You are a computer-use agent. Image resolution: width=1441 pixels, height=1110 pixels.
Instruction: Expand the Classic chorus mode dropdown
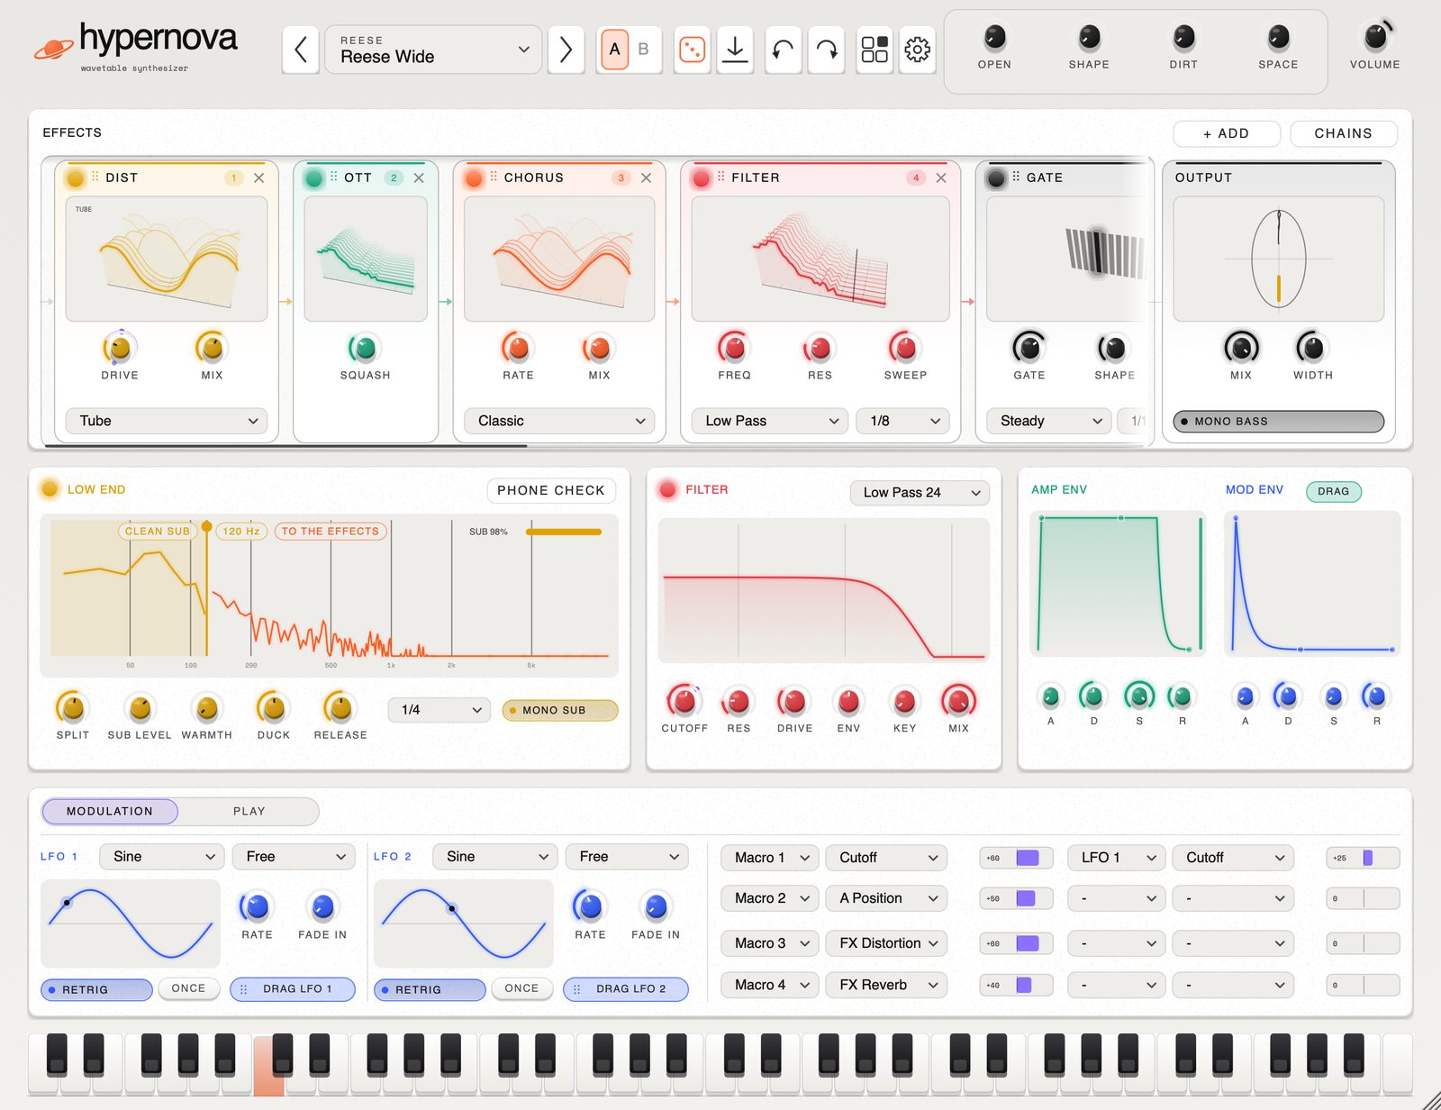[559, 421]
